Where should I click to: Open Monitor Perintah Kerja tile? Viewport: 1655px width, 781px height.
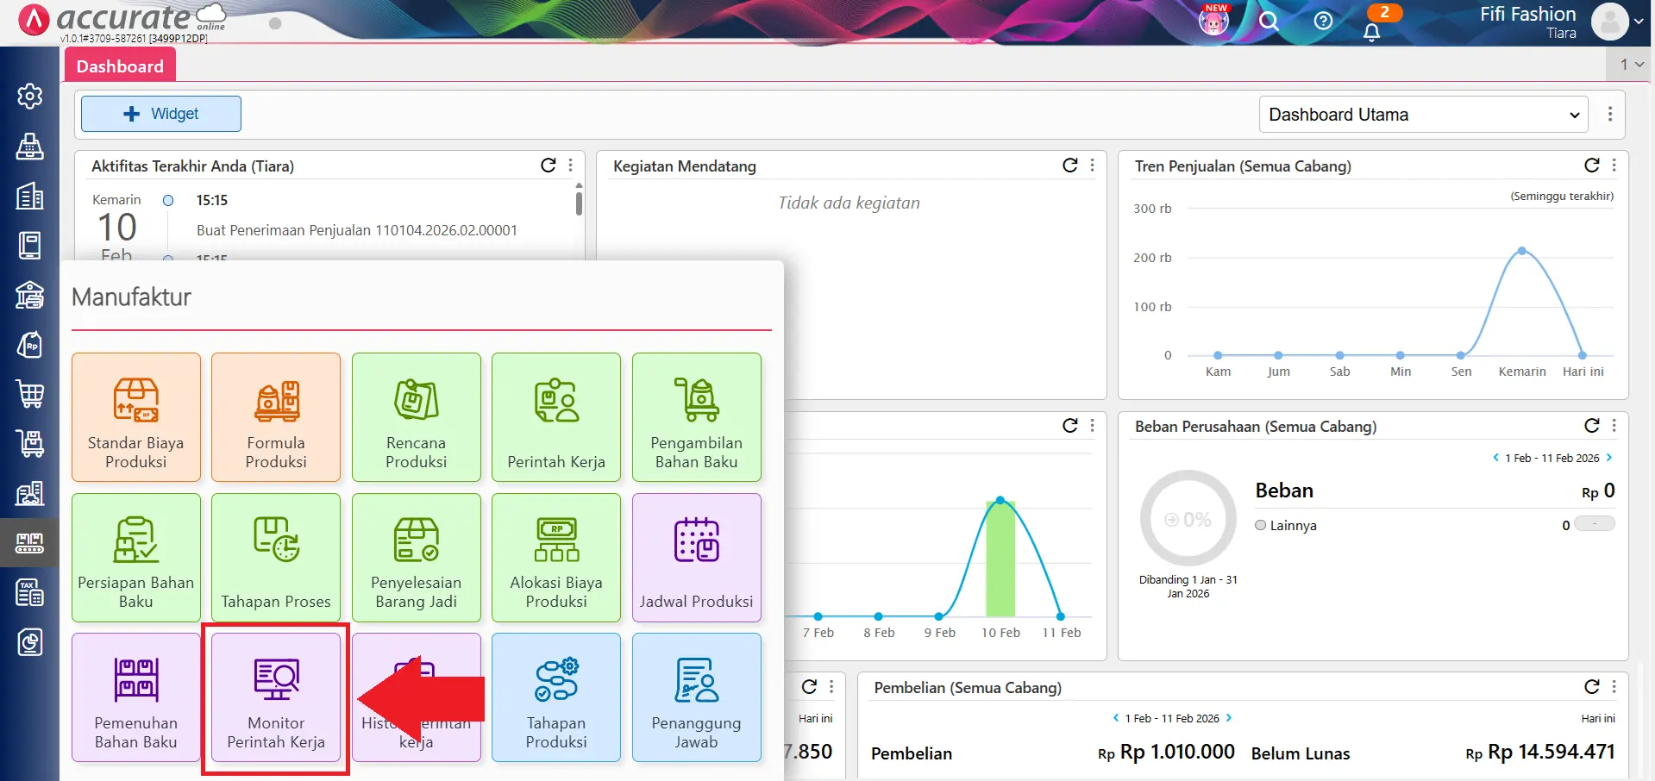(276, 697)
